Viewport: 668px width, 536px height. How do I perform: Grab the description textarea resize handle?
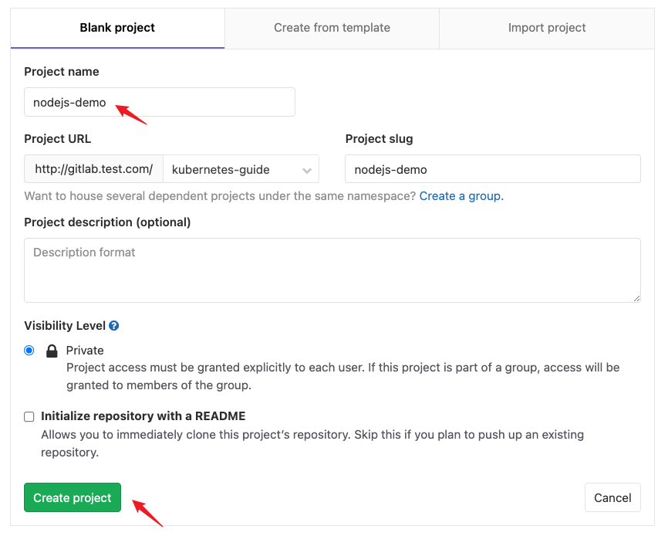pyautogui.click(x=636, y=297)
